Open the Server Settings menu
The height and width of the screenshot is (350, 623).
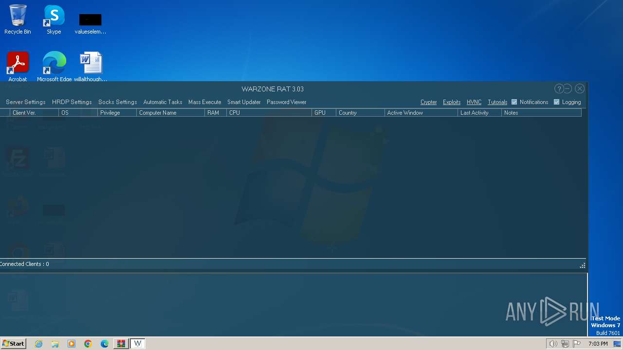coord(26,102)
